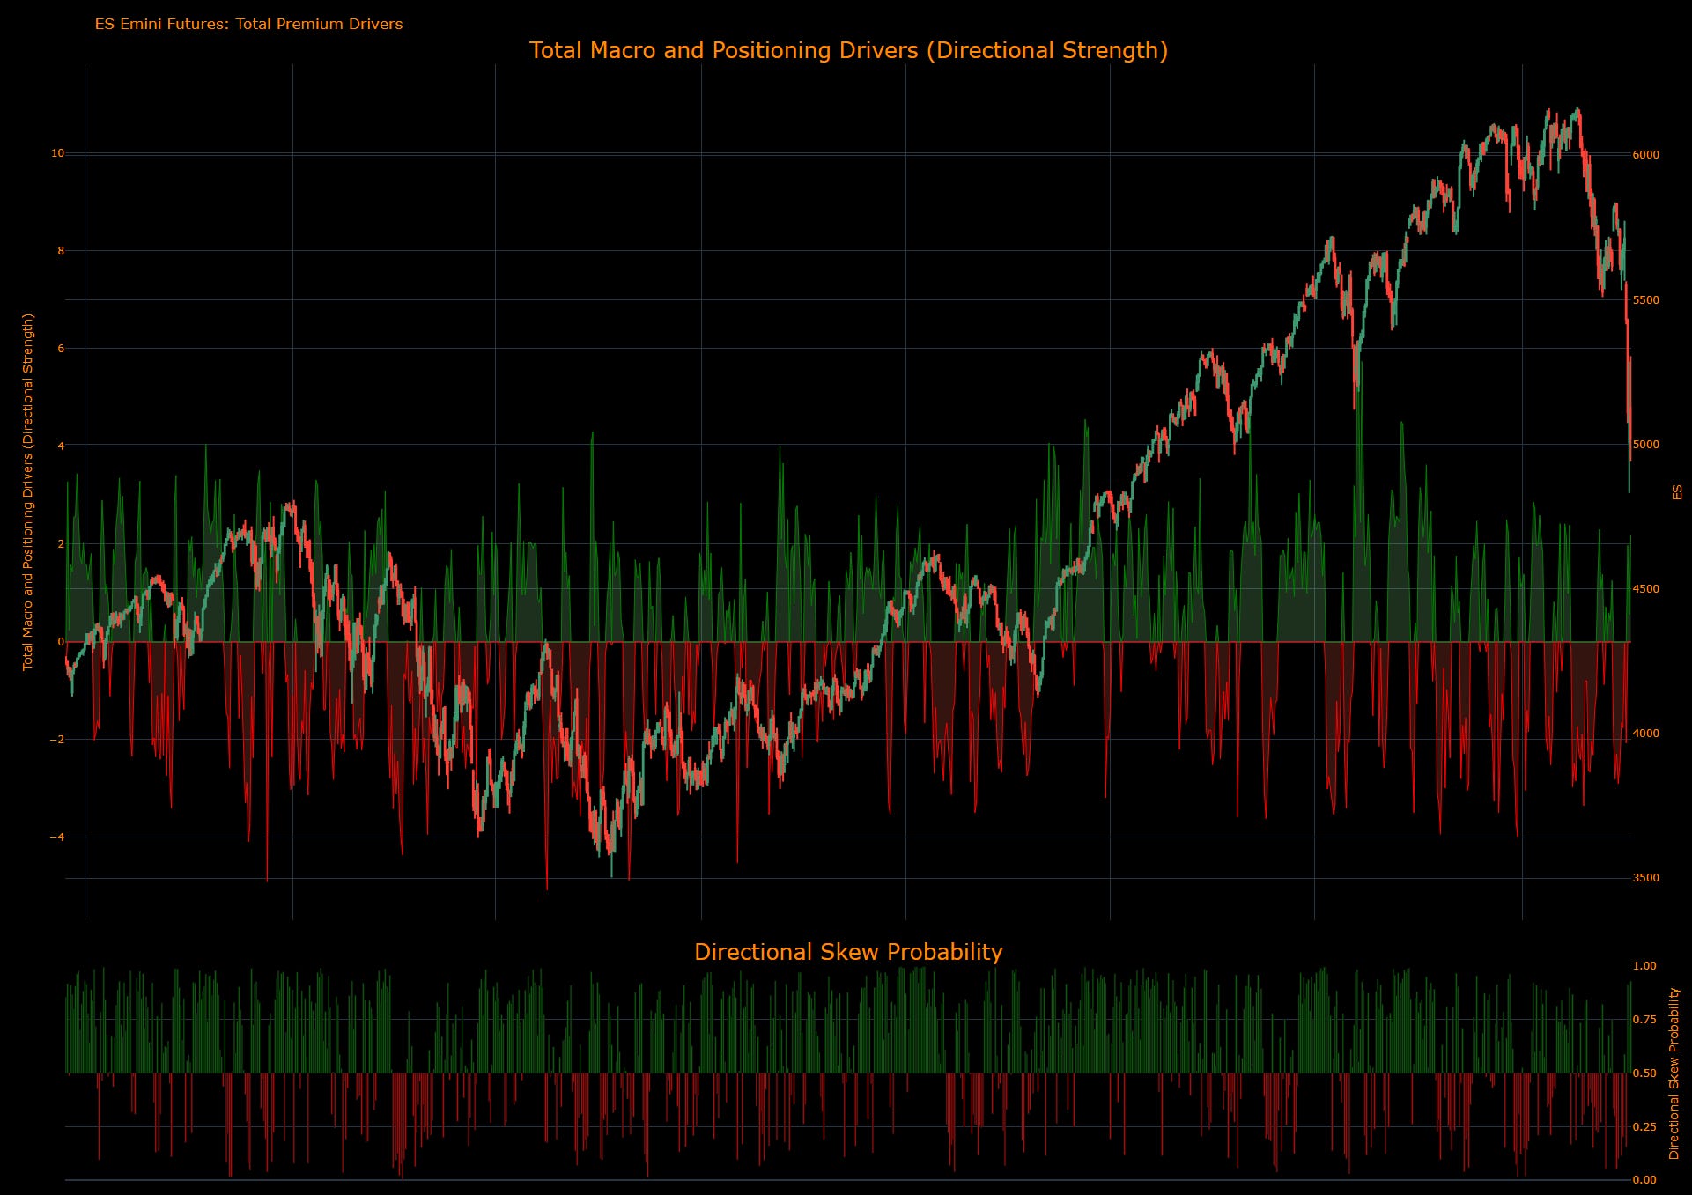Screen dimensions: 1692x1195
Task: Click the left axis tick label 10
Action: click(57, 153)
